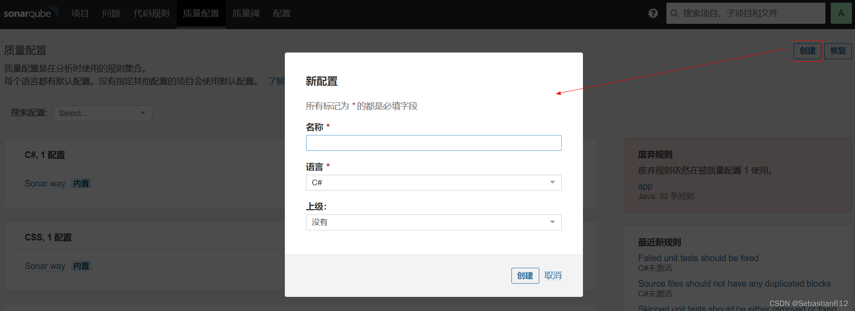Click the Java, 32 条规则 text
Image resolution: width=855 pixels, height=311 pixels.
pos(666,196)
